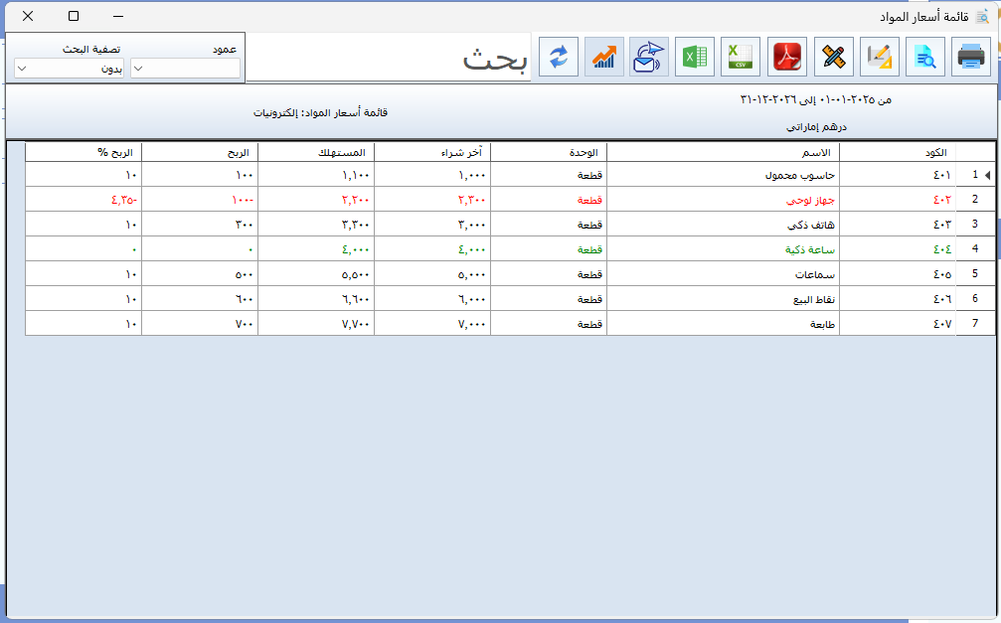Expand the تصفية البحث filter dropdown
This screenshot has height=623, width=1001.
[x=70, y=69]
